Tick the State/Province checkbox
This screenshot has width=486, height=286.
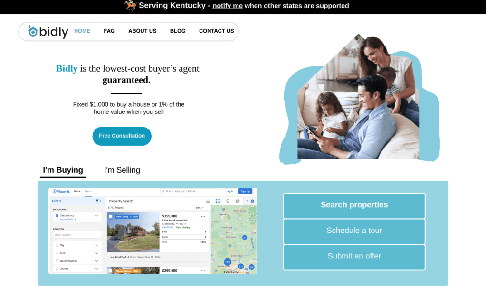pyautogui.click(x=57, y=261)
